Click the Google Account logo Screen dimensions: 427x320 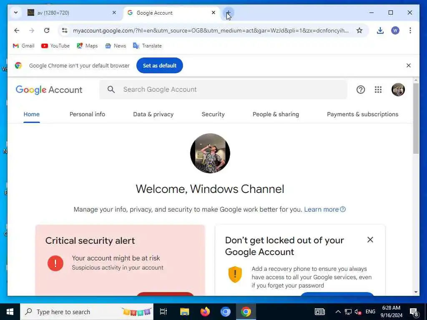coord(49,90)
